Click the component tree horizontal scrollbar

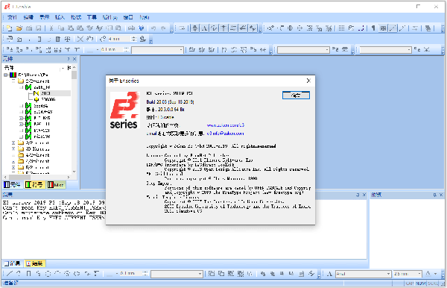(38, 178)
